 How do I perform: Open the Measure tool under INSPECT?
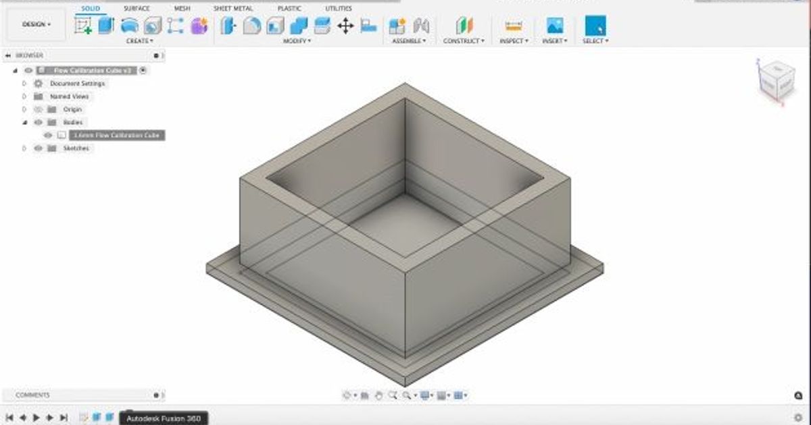[514, 27]
